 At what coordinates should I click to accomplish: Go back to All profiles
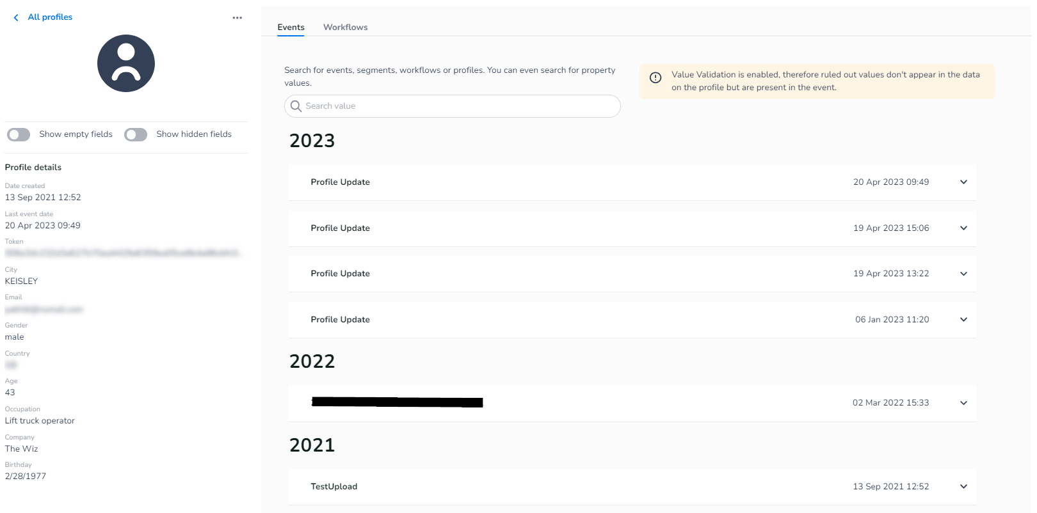50,17
